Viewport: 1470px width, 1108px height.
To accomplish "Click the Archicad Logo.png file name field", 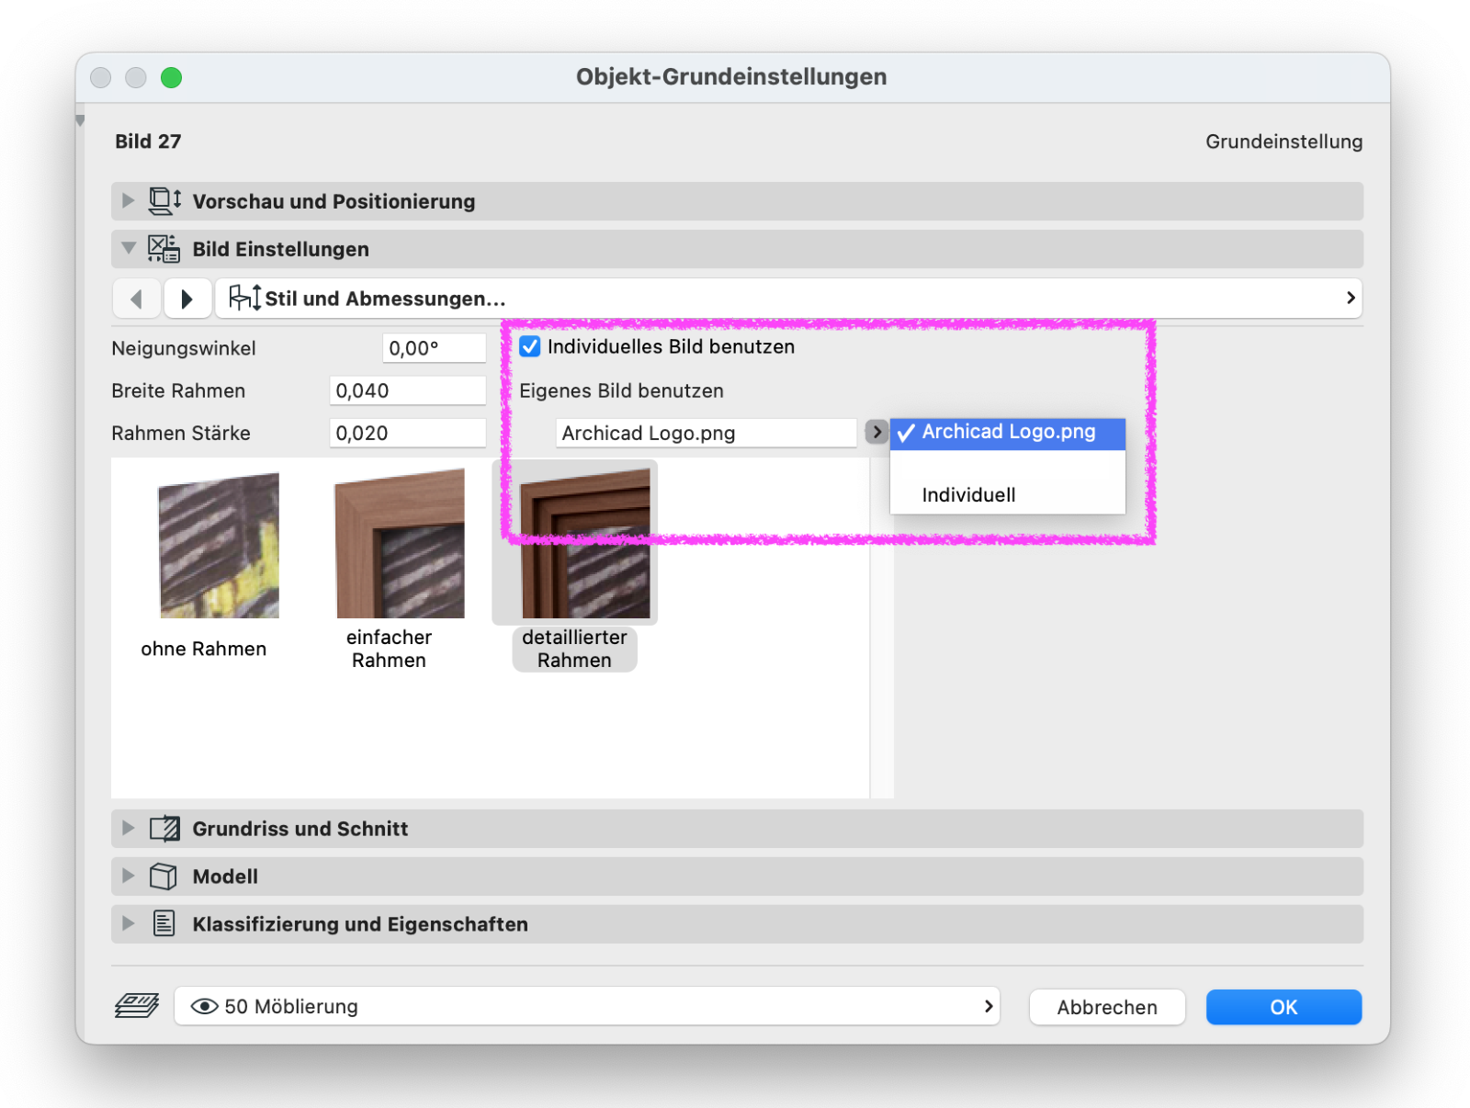I will [x=706, y=433].
